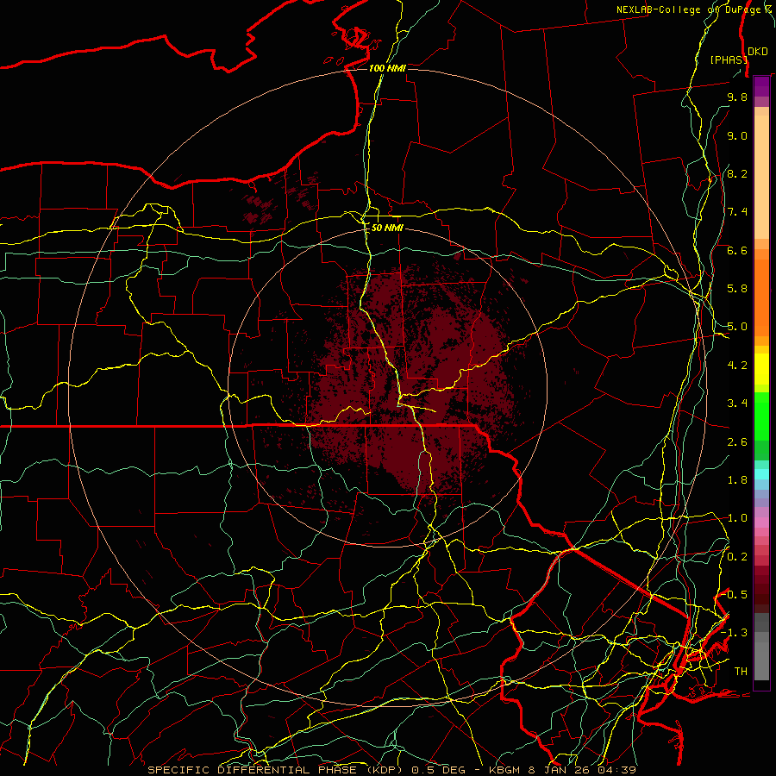Click the 2.6 value on the color scale
The image size is (776, 776).
[737, 442]
